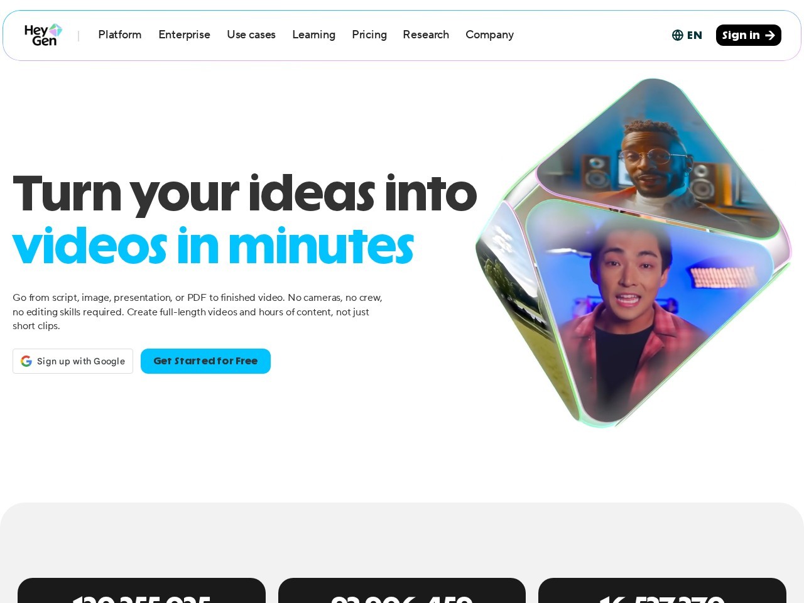
Task: Click the Google logo icon
Action: pyautogui.click(x=26, y=361)
